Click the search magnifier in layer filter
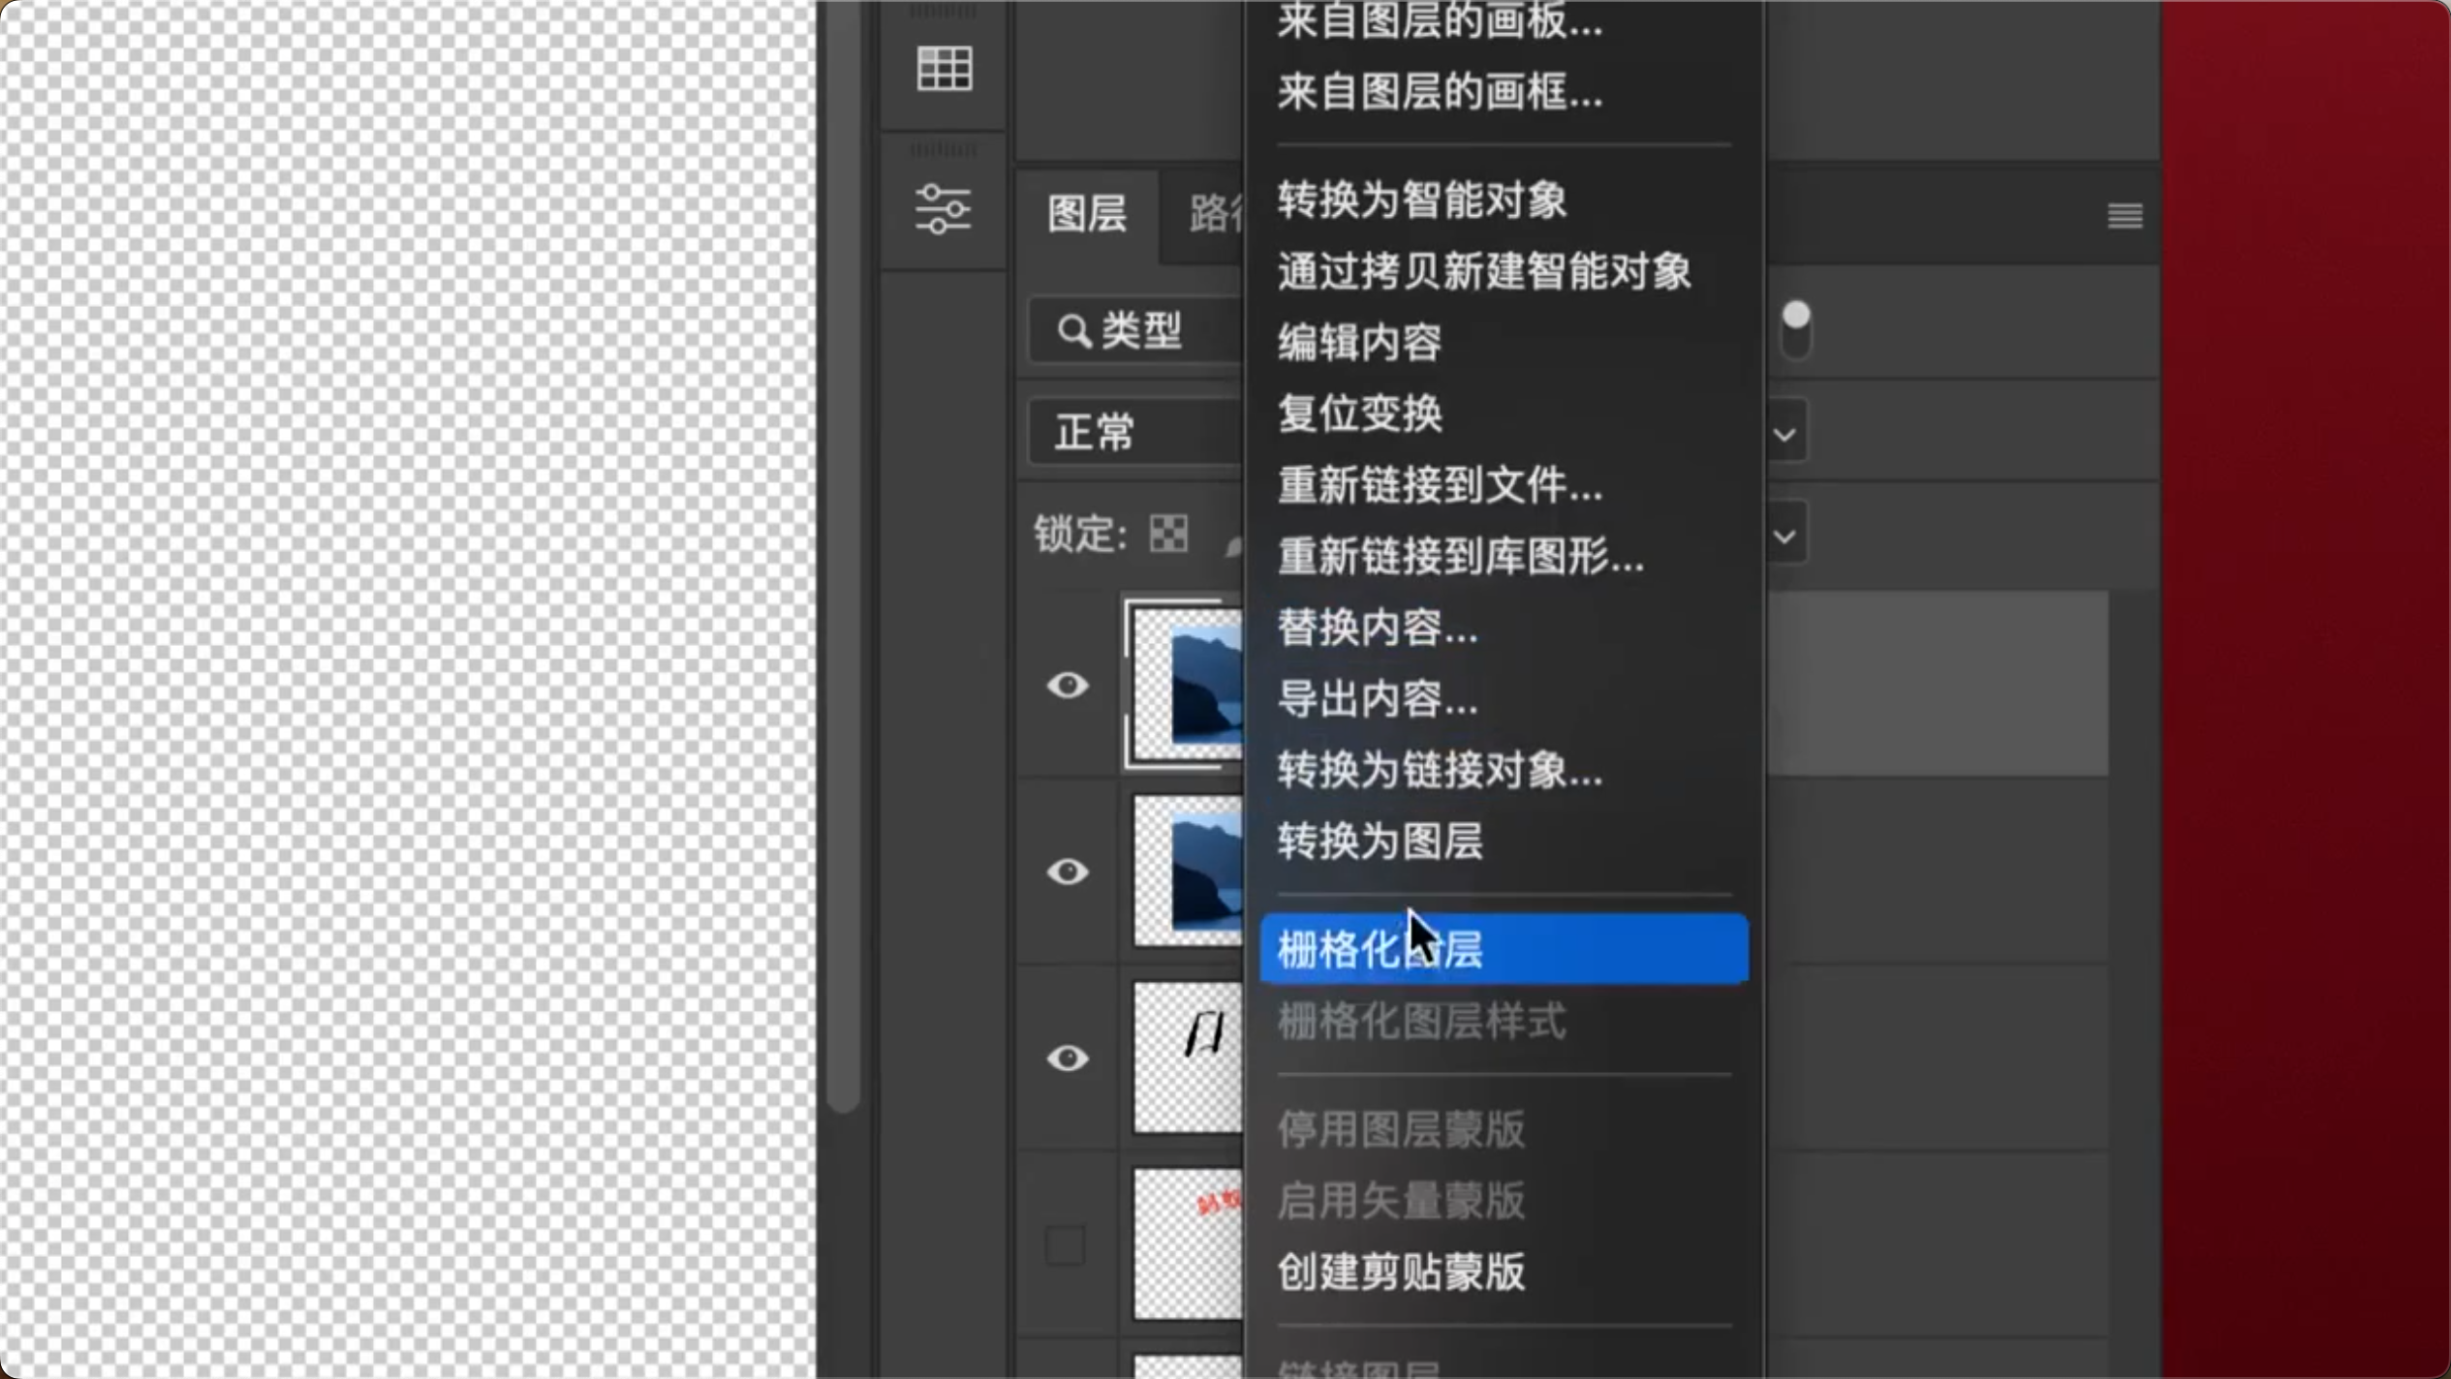Viewport: 2451px width, 1379px height. pos(1073,331)
